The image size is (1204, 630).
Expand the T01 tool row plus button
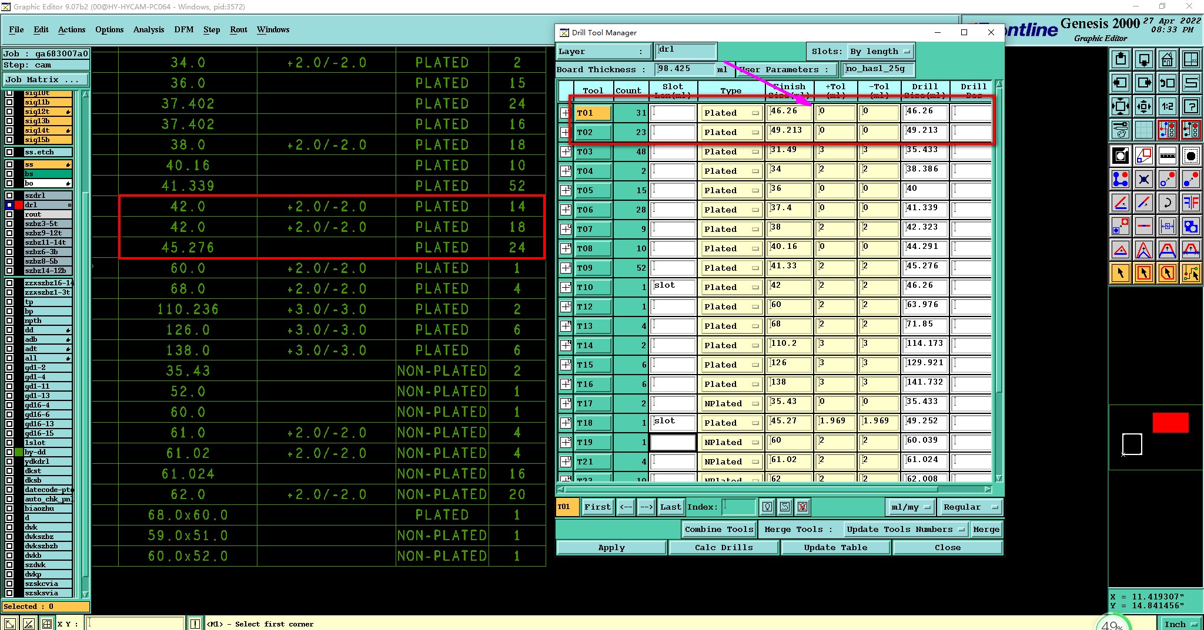tap(565, 113)
